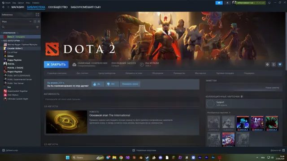Screen dimensions: 287x161
Task: Collapse the БЕЗ КАТЕГОРИИ section
Action: coord(2,41)
